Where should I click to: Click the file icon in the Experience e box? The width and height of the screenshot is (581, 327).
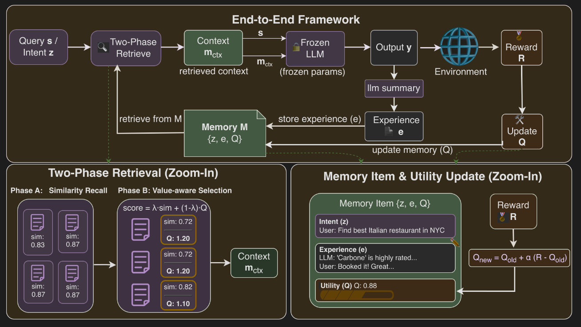click(x=389, y=132)
